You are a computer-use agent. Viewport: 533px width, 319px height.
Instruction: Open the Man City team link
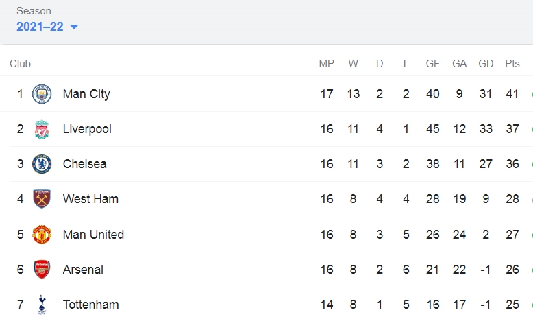86,94
